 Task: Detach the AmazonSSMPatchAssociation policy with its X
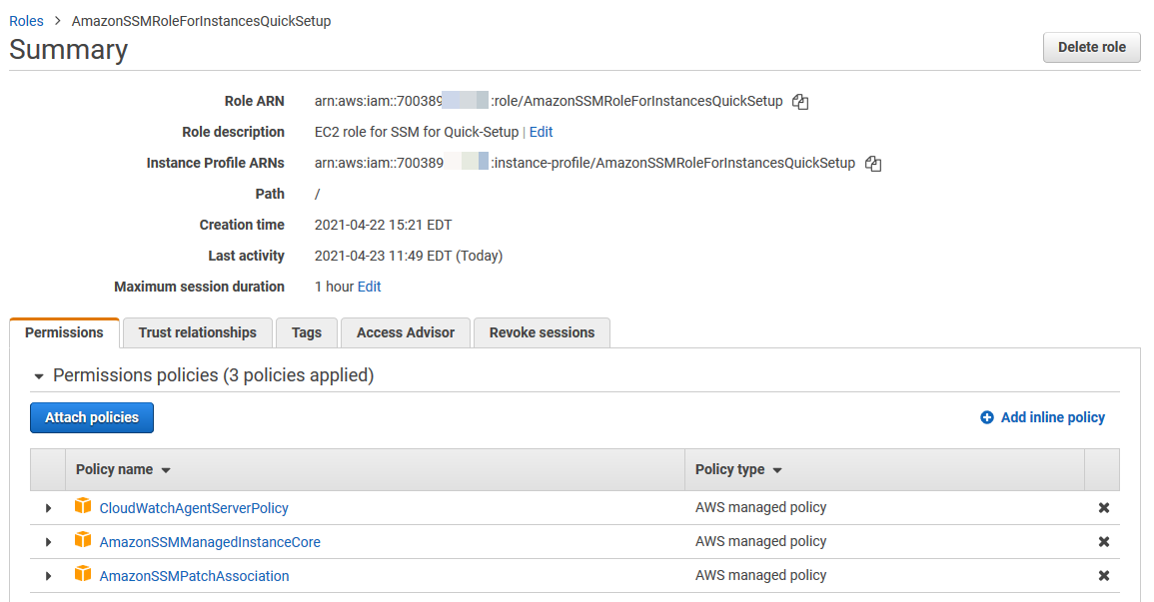[x=1104, y=575]
